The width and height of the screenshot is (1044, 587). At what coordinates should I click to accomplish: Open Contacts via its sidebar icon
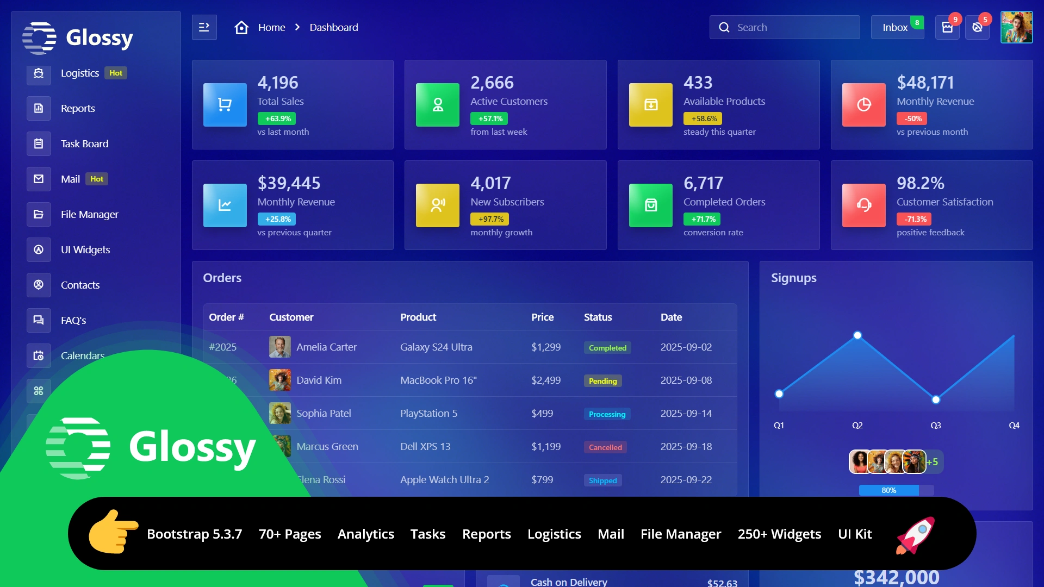[x=38, y=285]
